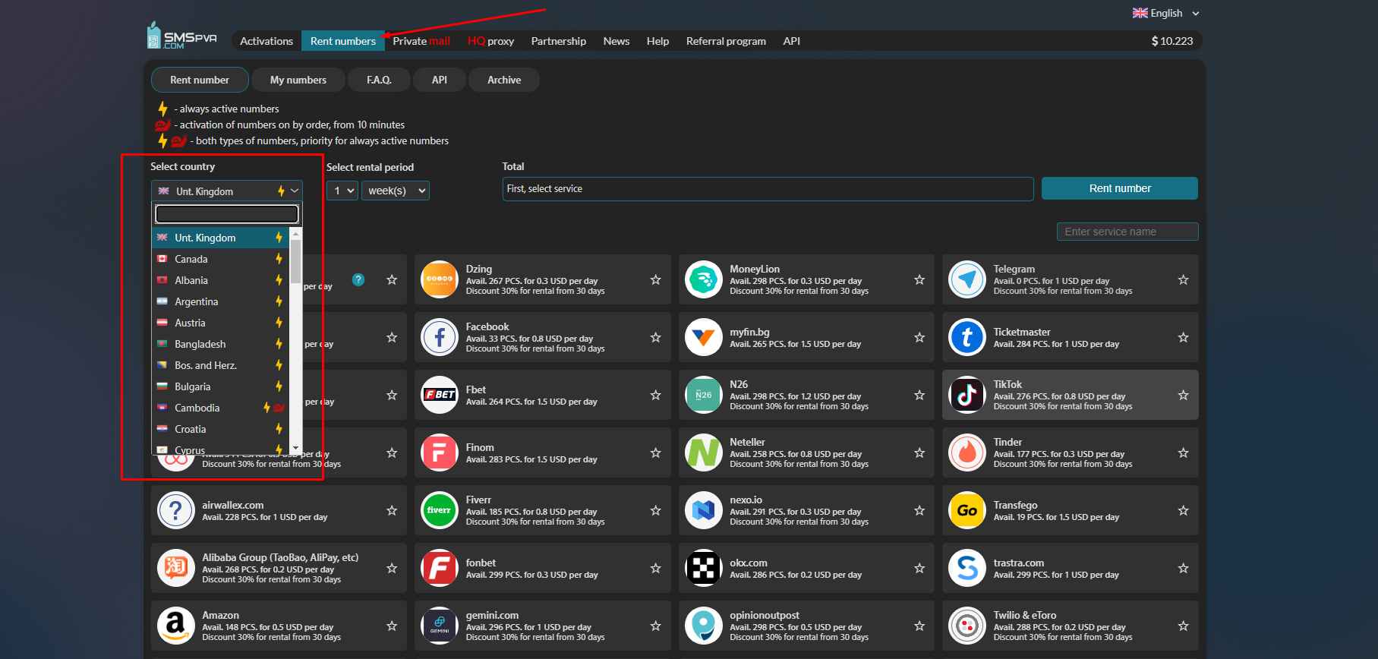The image size is (1378, 659).
Task: Choose Albania from the country list
Action: 221,280
